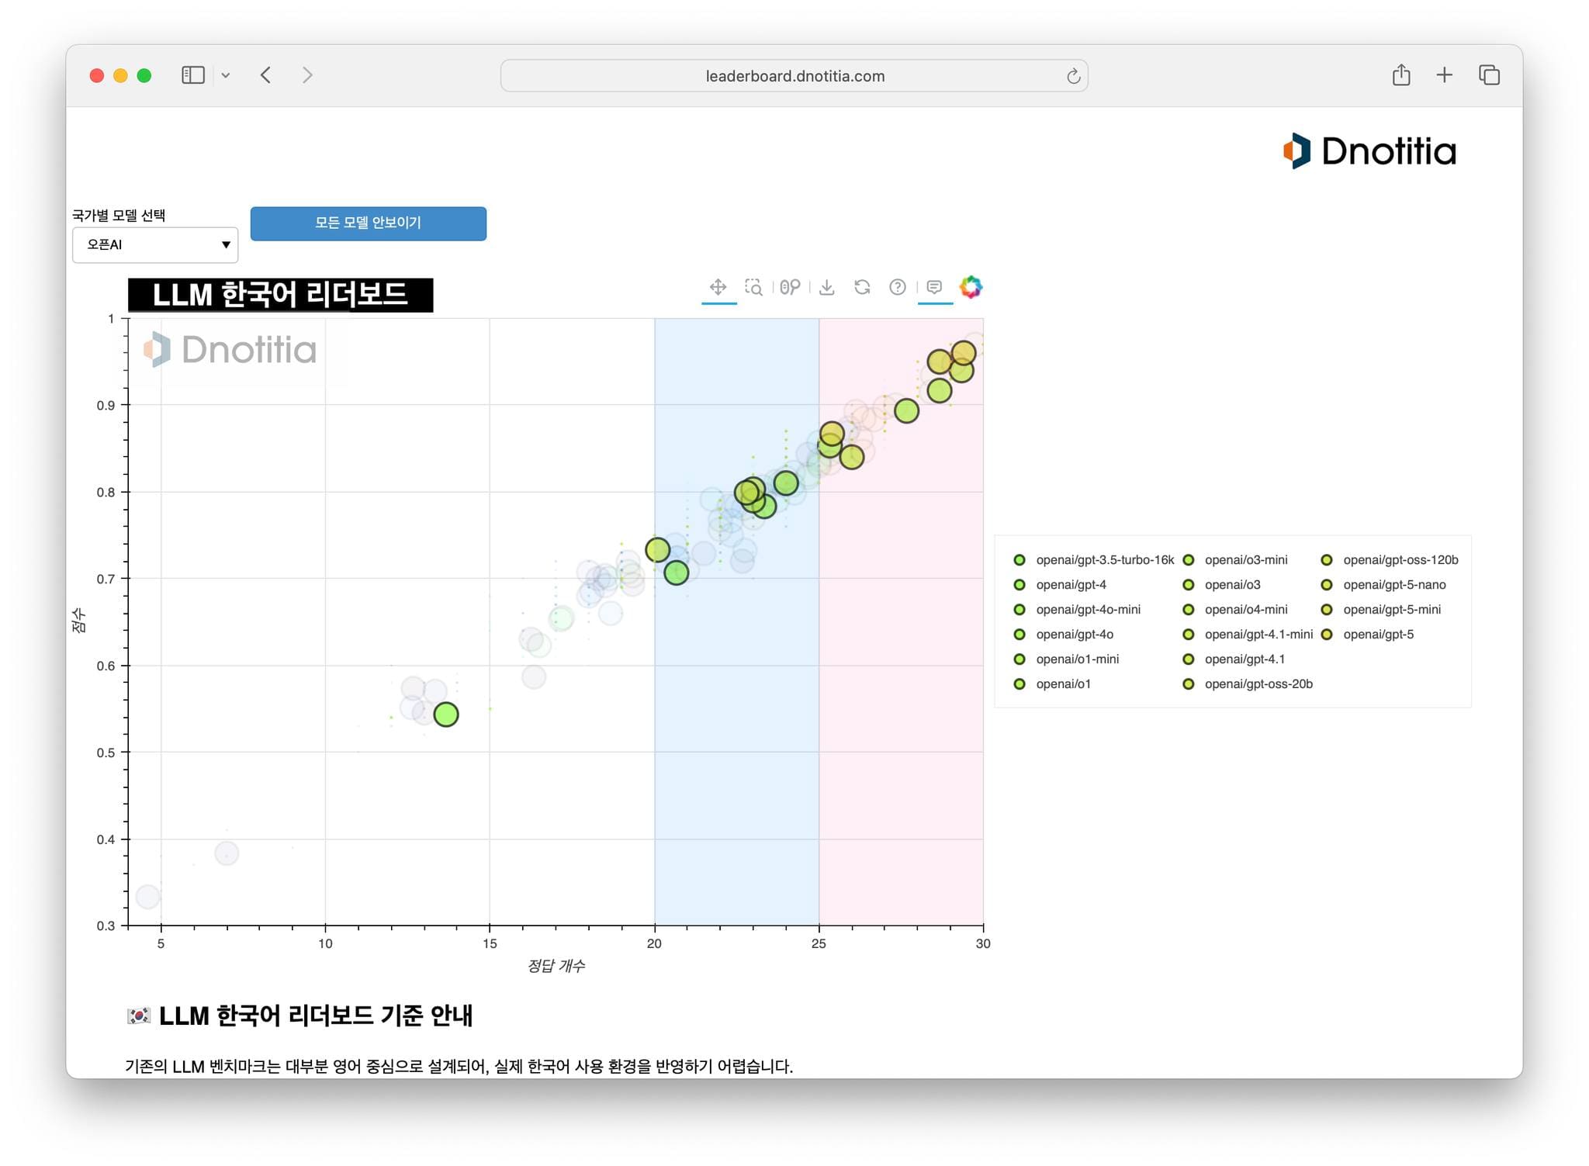1589x1166 pixels.
Task: Click the Dnotitia logo at top right
Action: click(1369, 151)
